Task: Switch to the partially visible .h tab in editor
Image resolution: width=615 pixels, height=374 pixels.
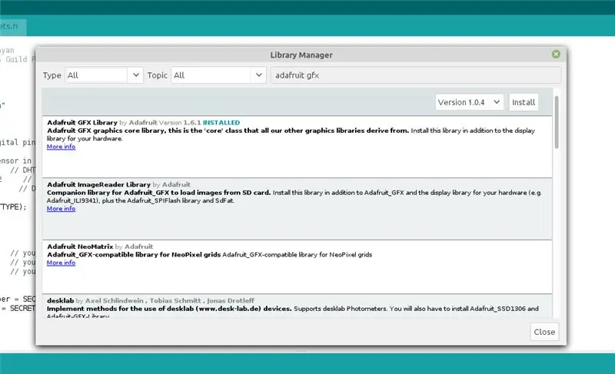Action: (12, 27)
